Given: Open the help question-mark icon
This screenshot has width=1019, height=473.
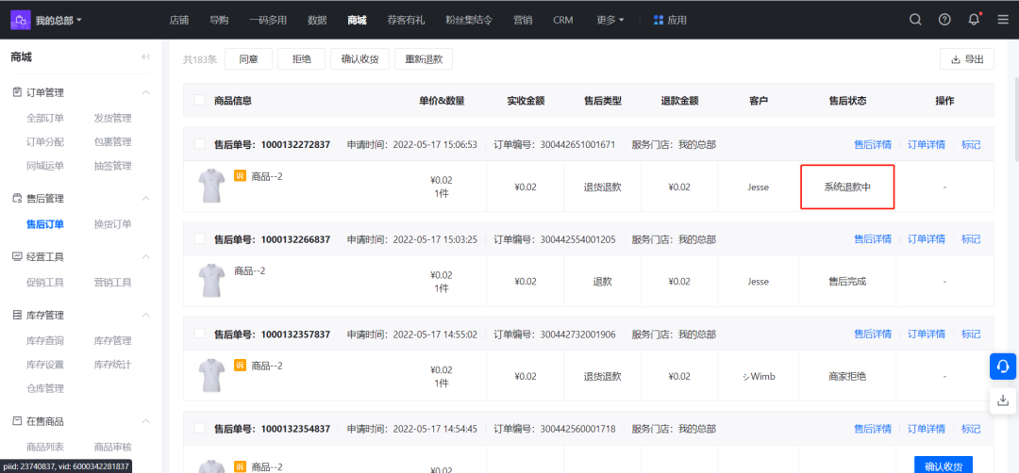Looking at the screenshot, I should [x=944, y=20].
